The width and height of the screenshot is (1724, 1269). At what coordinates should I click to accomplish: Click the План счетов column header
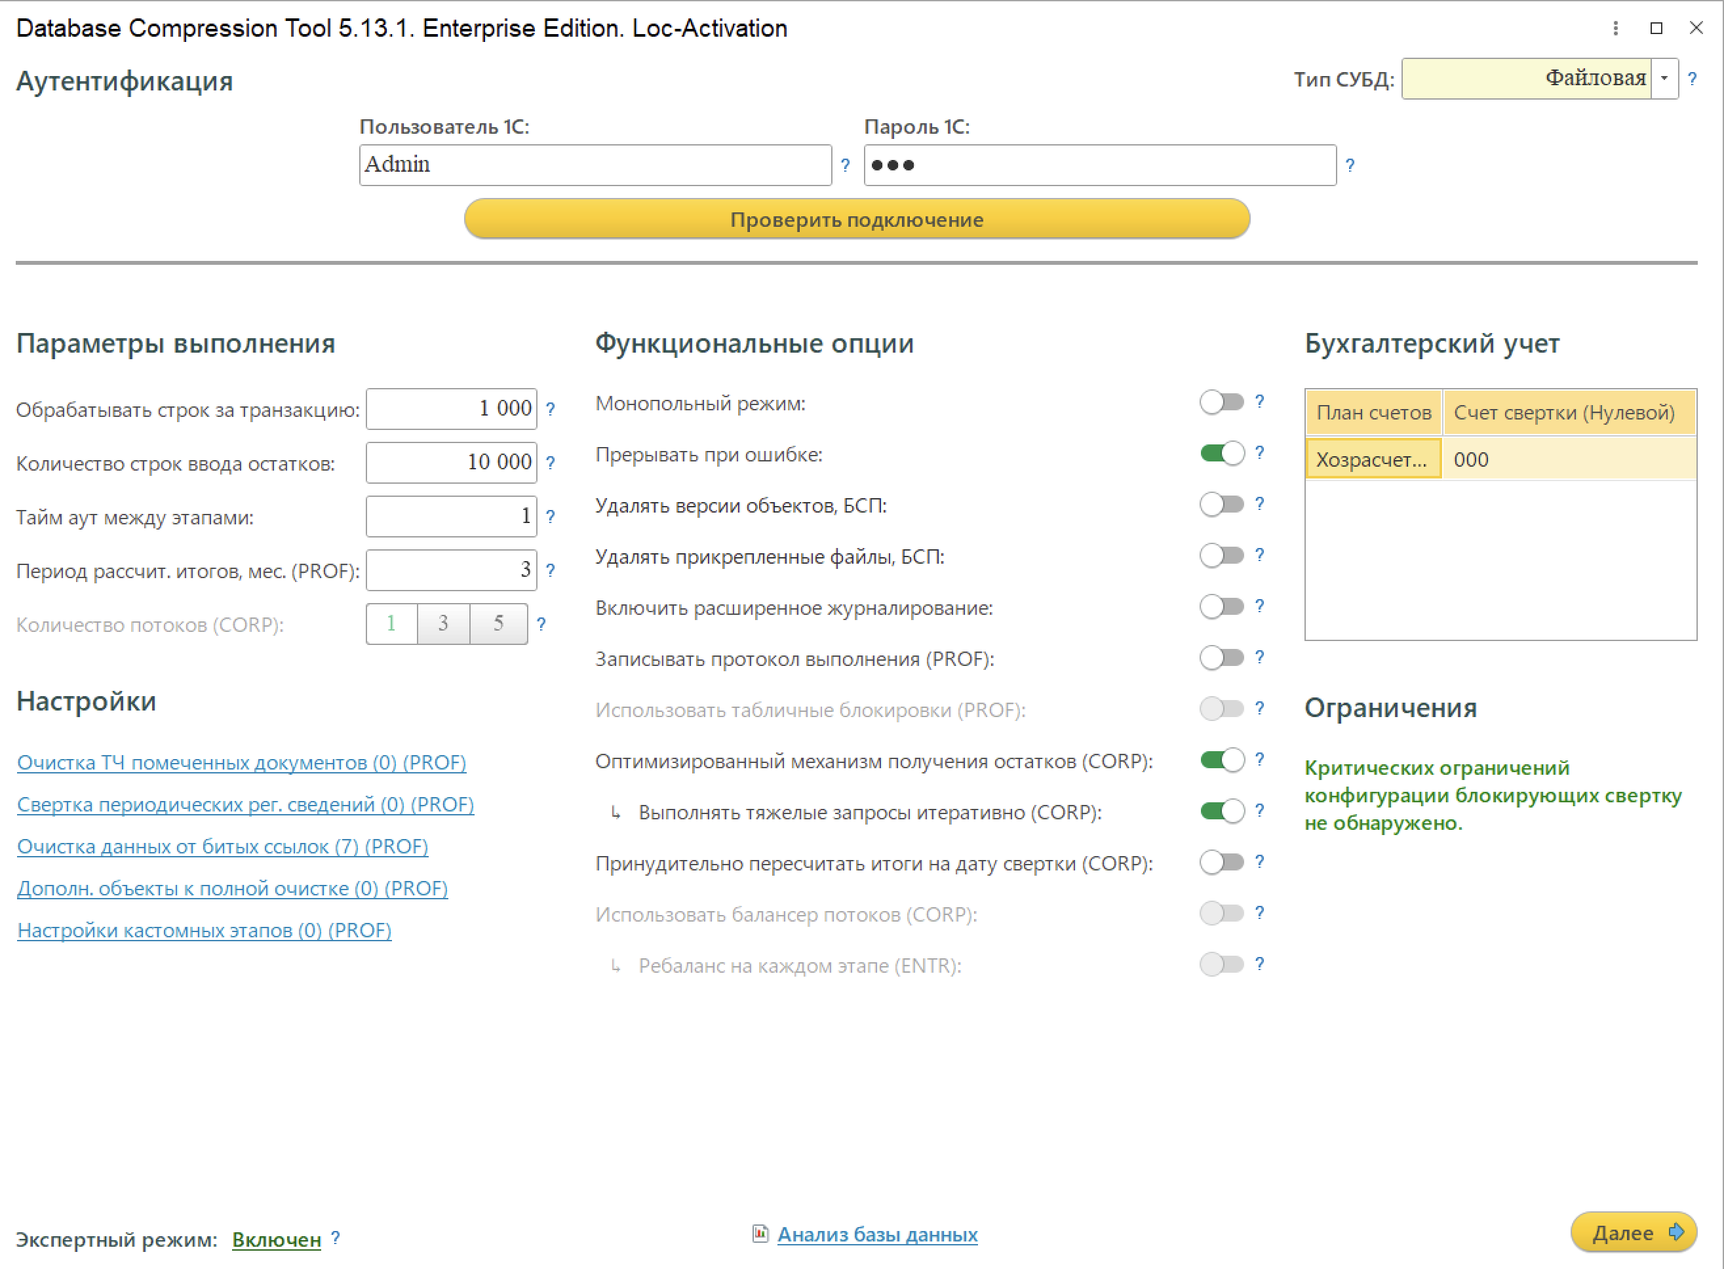point(1373,412)
